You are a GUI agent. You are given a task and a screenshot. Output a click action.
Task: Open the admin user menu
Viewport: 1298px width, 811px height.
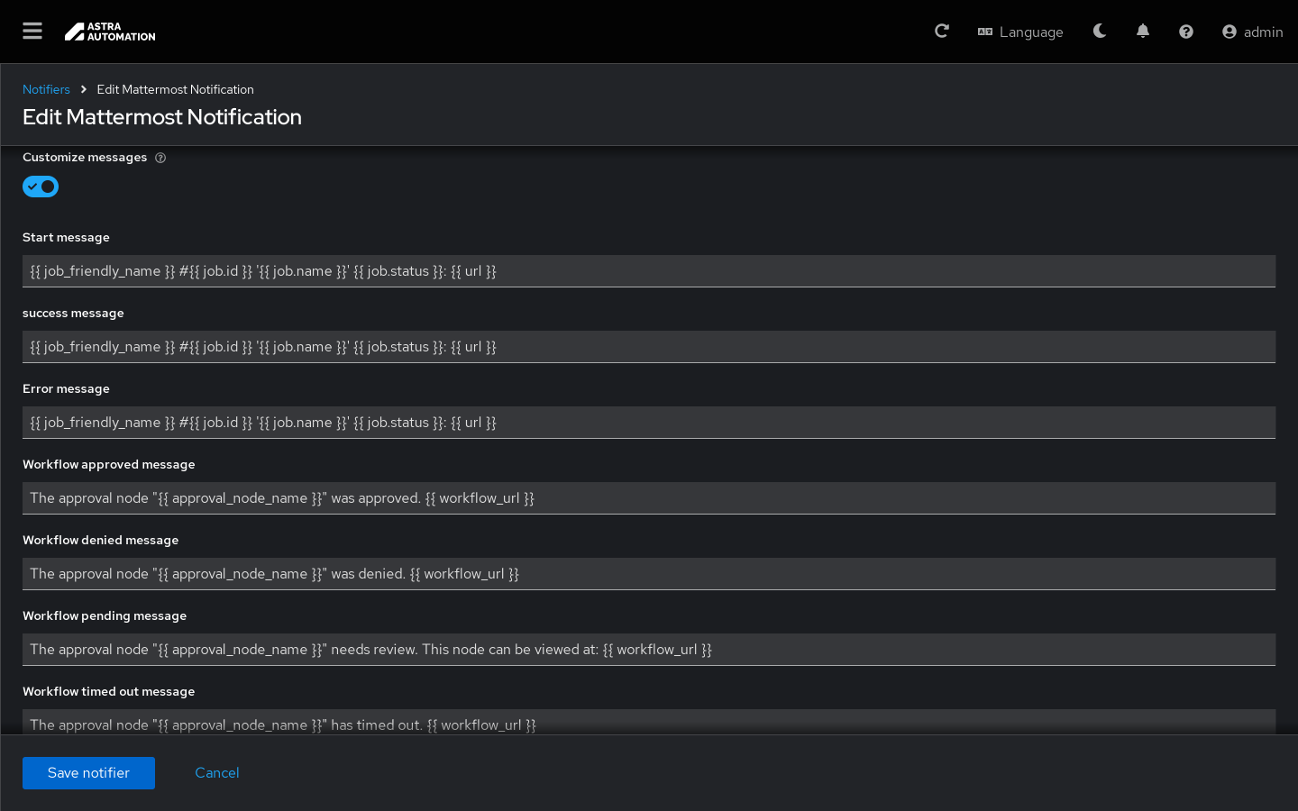click(x=1252, y=32)
